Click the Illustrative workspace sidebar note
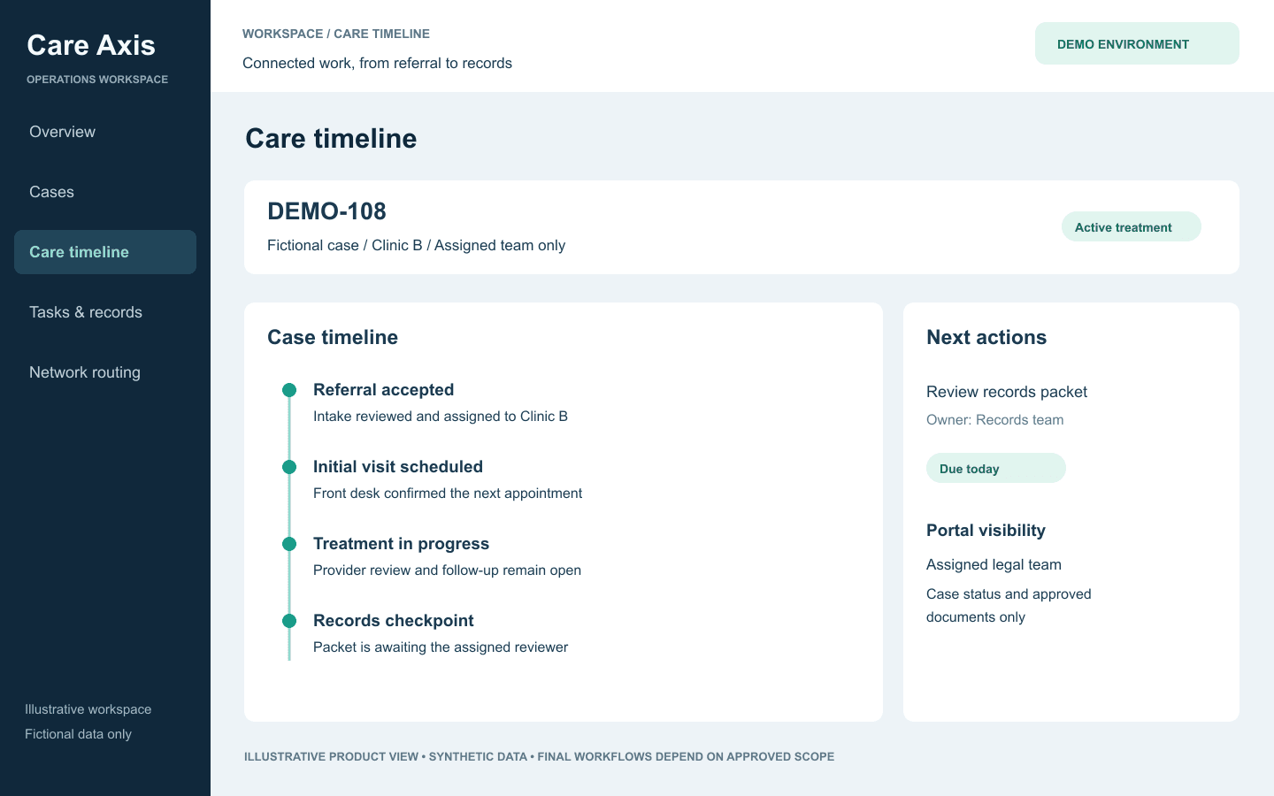Screen dimensions: 1274x796 pos(88,709)
